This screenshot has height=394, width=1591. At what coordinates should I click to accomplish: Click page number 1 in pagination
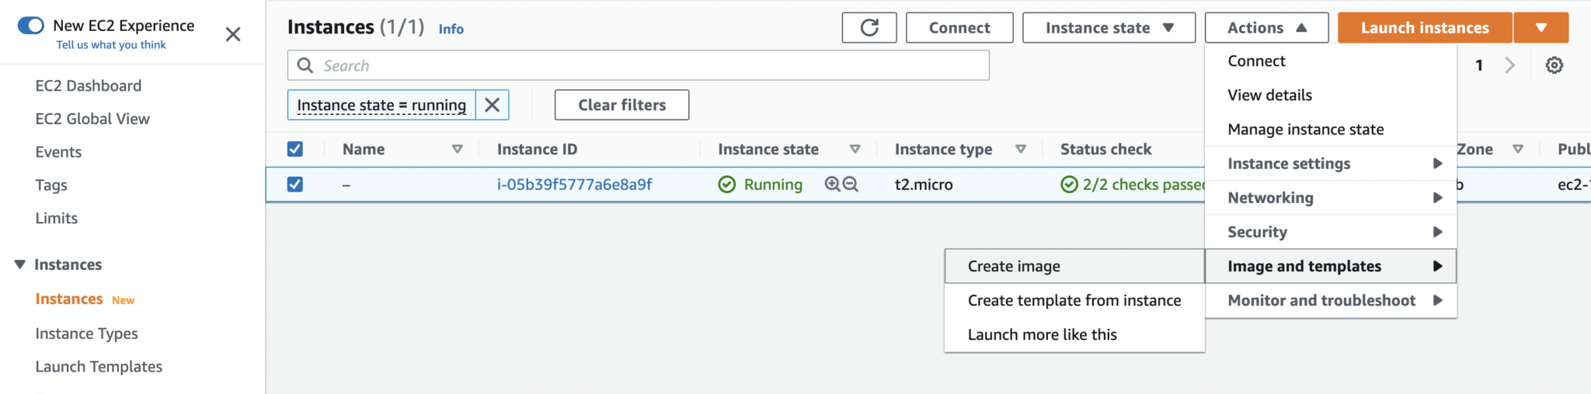[1479, 65]
